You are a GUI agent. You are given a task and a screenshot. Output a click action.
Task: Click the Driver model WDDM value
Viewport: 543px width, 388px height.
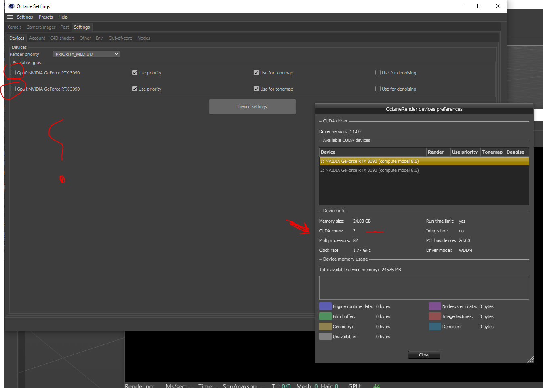tap(465, 250)
